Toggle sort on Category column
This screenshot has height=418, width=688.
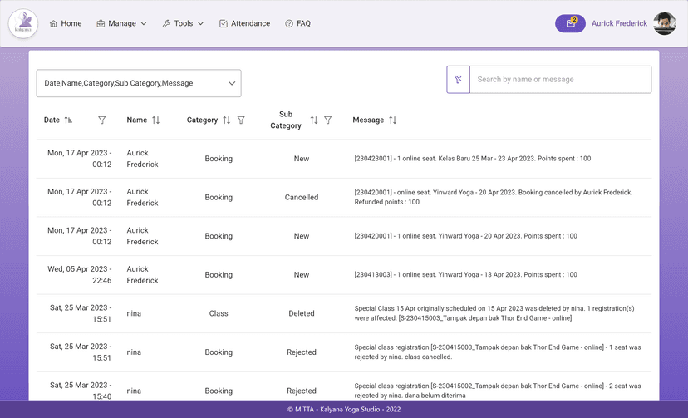click(226, 120)
